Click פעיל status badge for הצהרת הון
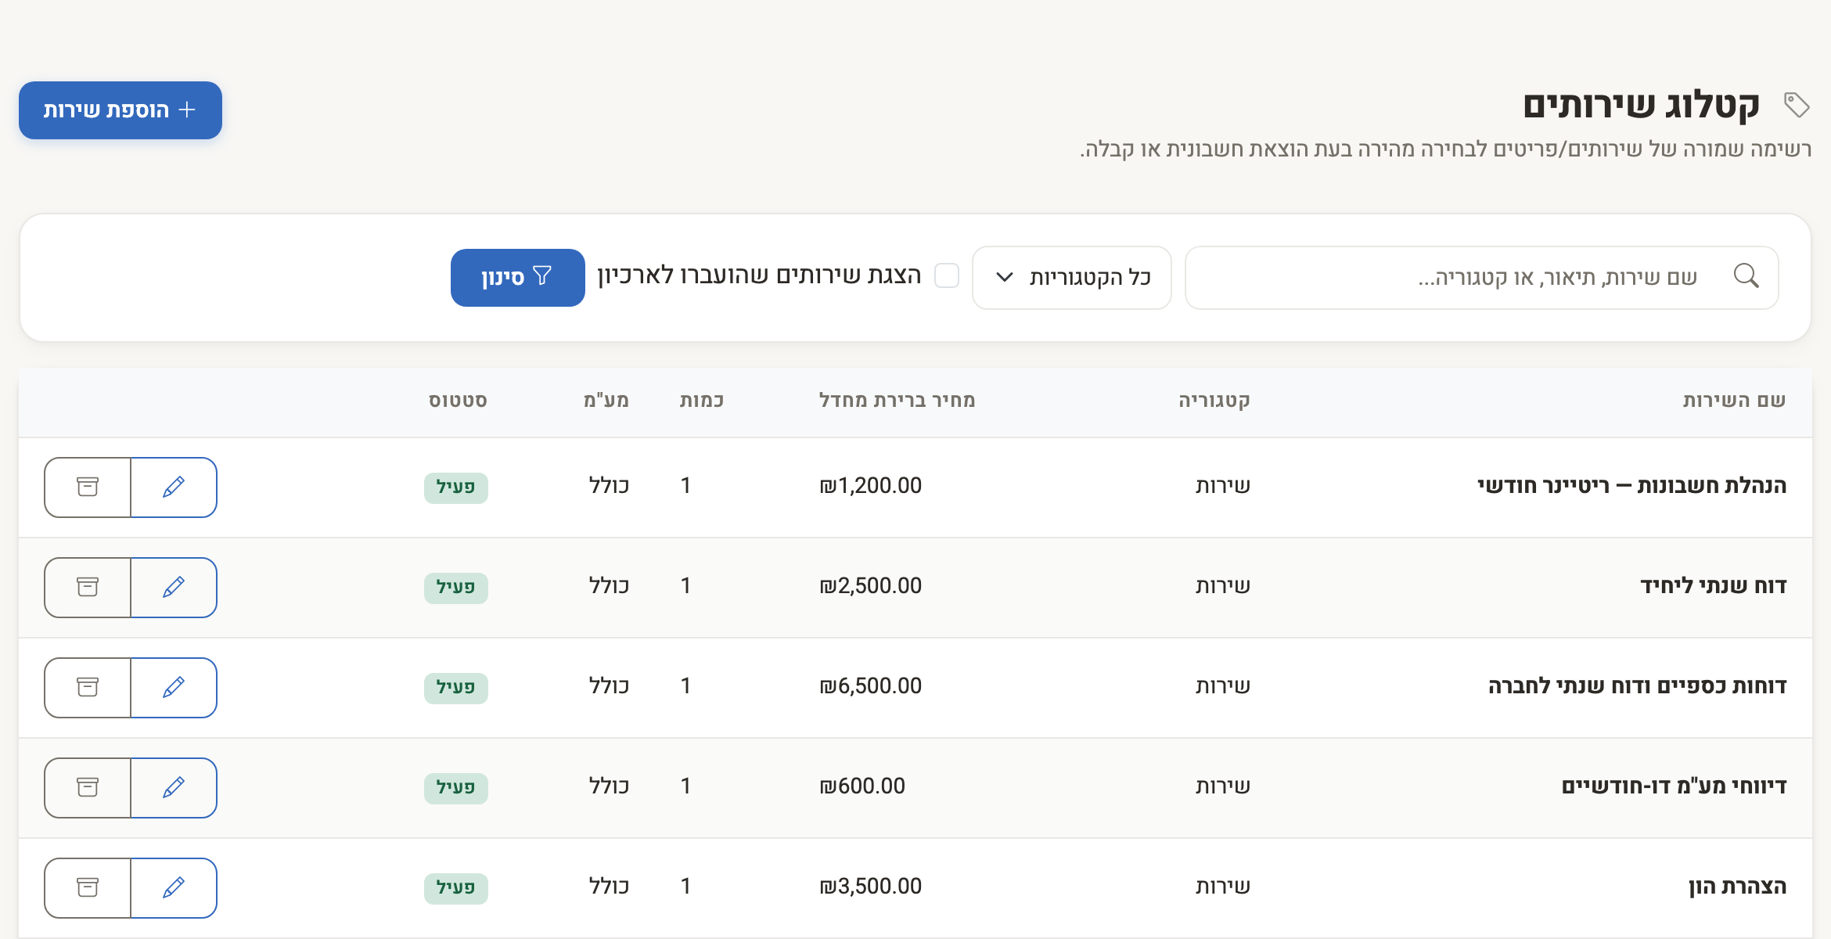 [456, 888]
